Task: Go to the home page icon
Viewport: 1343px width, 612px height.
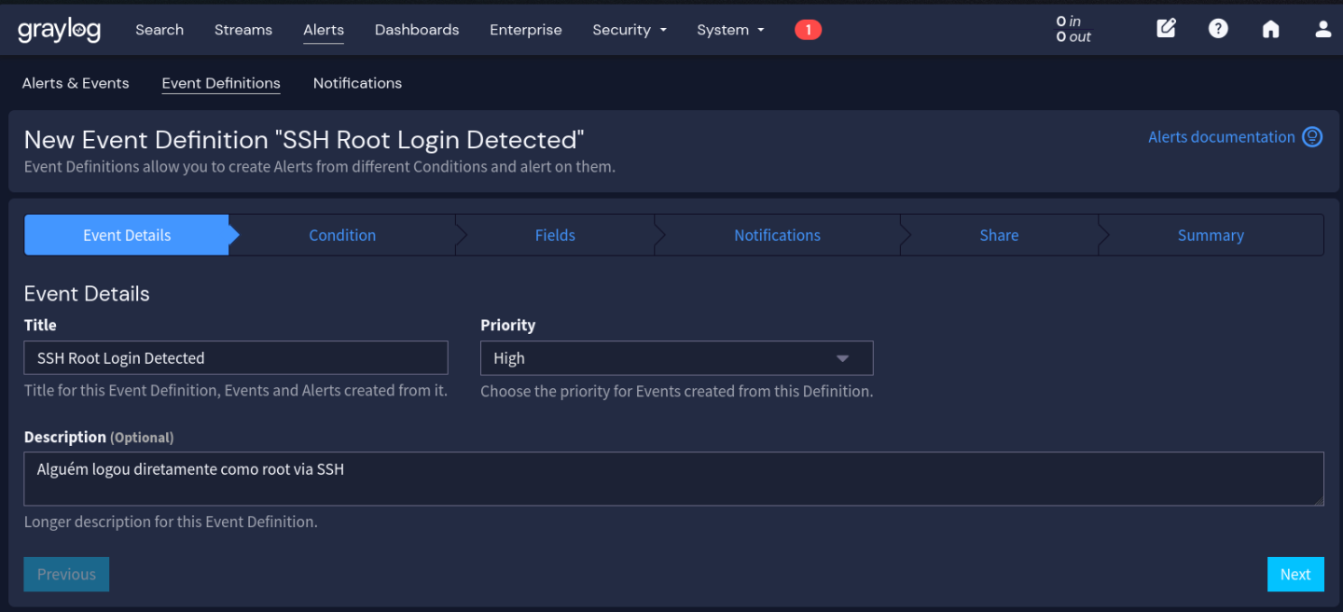Action: pyautogui.click(x=1270, y=29)
